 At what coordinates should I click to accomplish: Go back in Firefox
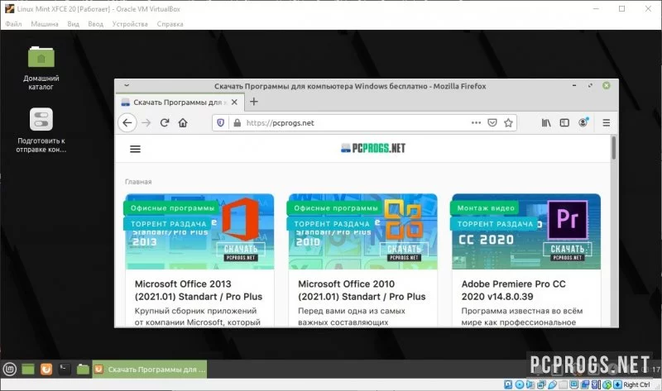pyautogui.click(x=127, y=122)
